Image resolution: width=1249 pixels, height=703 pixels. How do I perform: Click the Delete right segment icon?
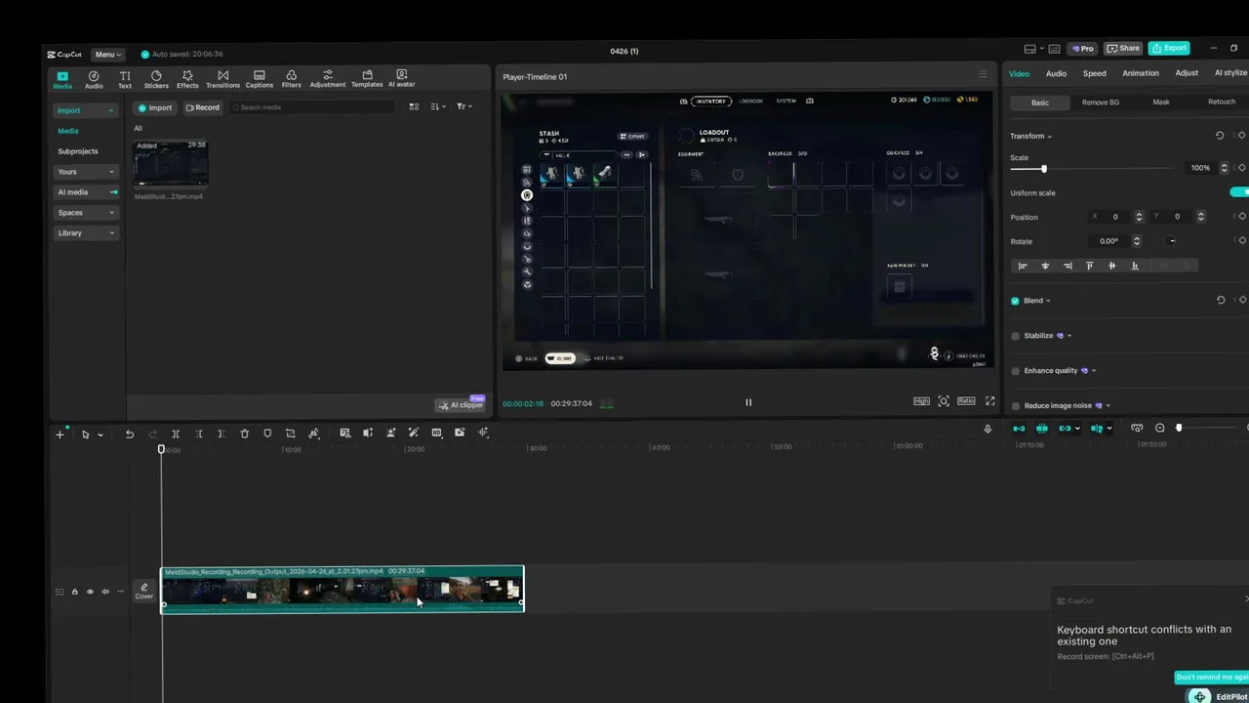click(x=222, y=434)
